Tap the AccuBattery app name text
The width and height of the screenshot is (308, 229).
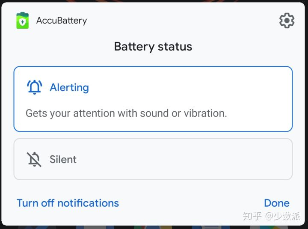(x=62, y=21)
